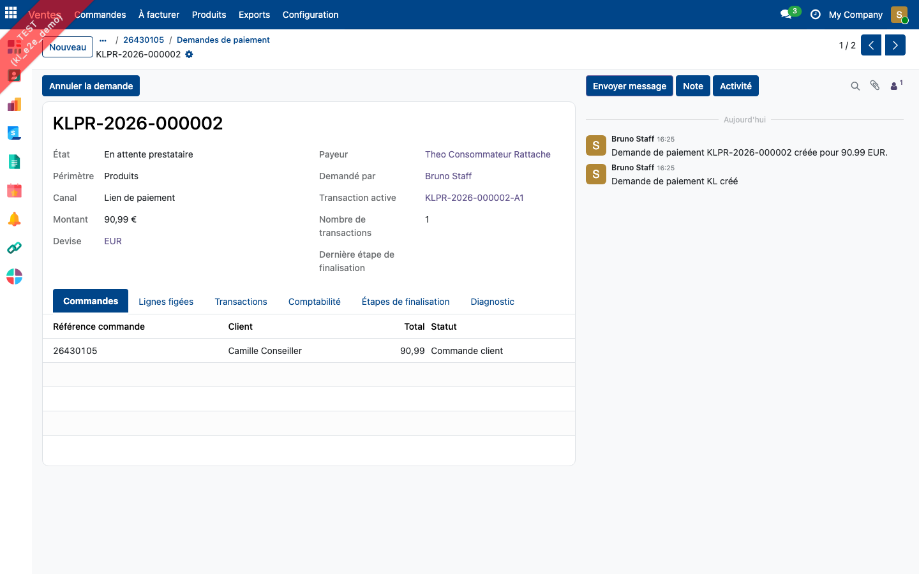Switch to the Transactions tab
The height and width of the screenshot is (574, 919).
point(241,302)
